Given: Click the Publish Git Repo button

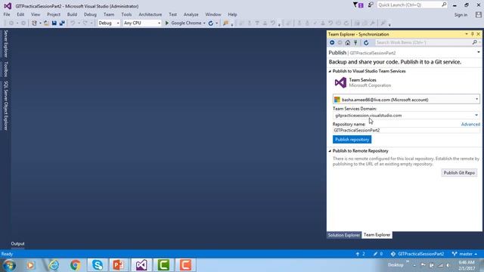Looking at the screenshot, I should click(459, 173).
